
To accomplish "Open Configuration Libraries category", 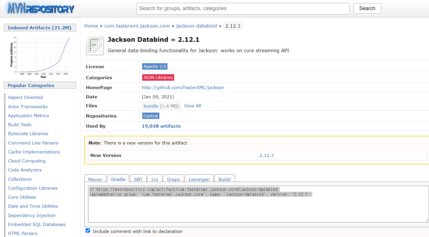I will coord(33,188).
